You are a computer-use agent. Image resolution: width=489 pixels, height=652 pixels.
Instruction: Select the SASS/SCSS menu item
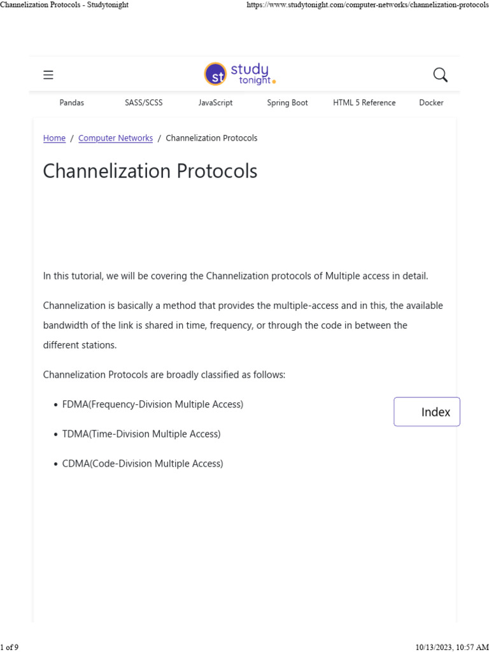(x=144, y=103)
